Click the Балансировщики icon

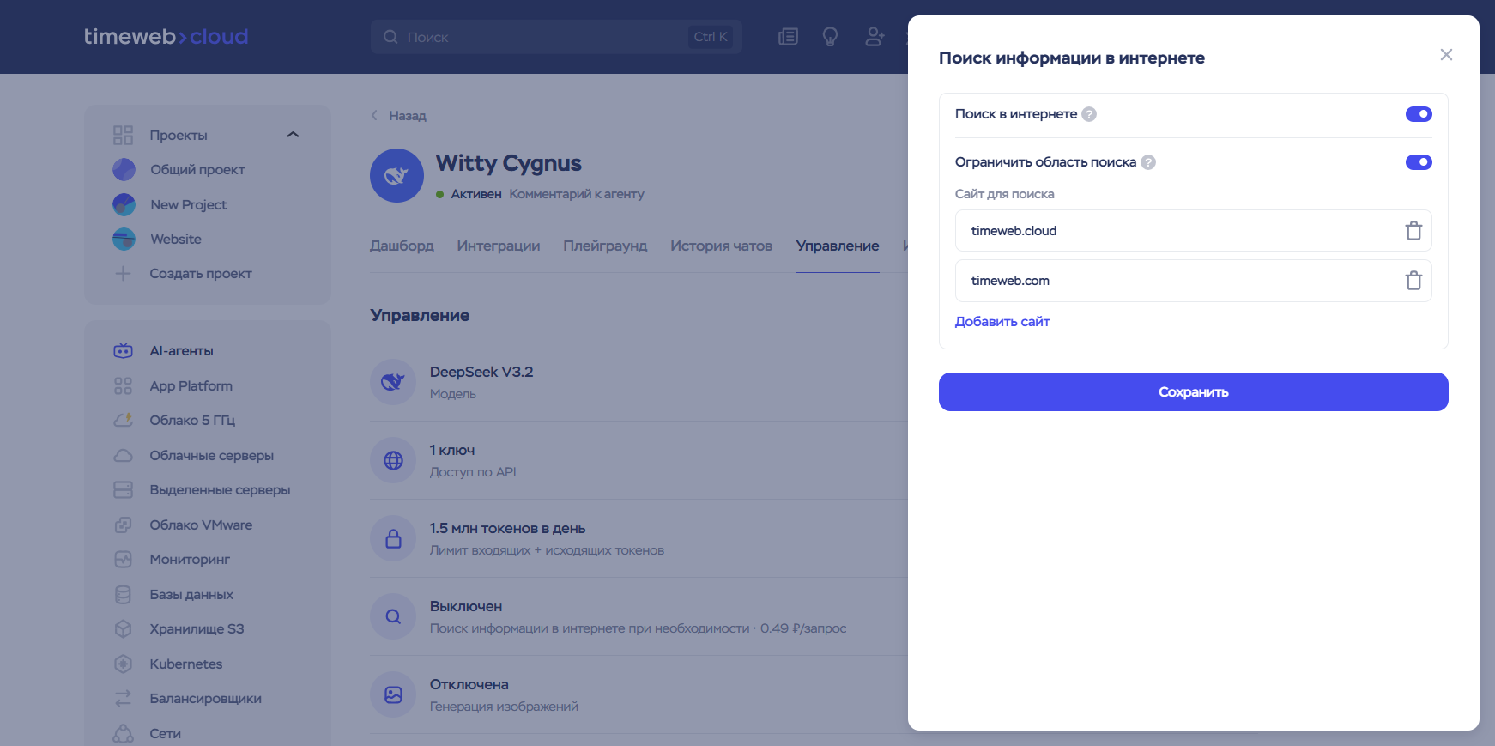pyautogui.click(x=123, y=698)
